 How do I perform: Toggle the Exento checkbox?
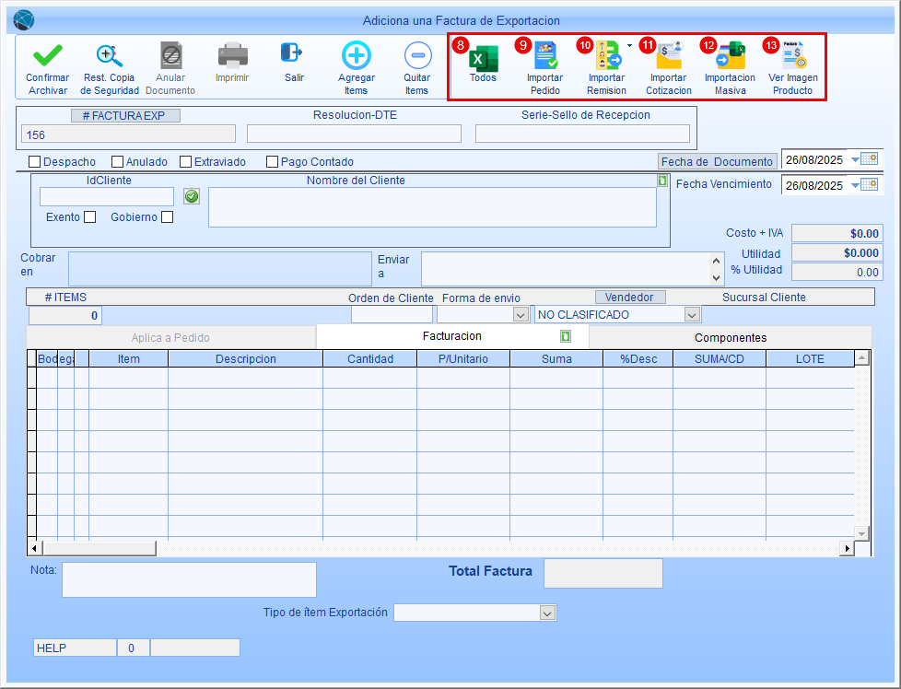89,217
